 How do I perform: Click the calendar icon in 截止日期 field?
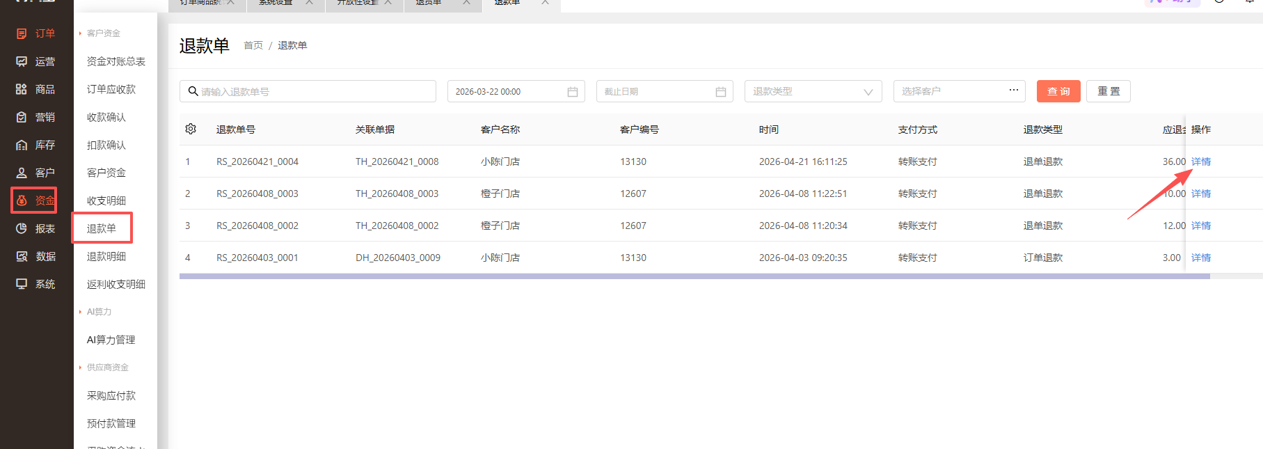click(721, 92)
